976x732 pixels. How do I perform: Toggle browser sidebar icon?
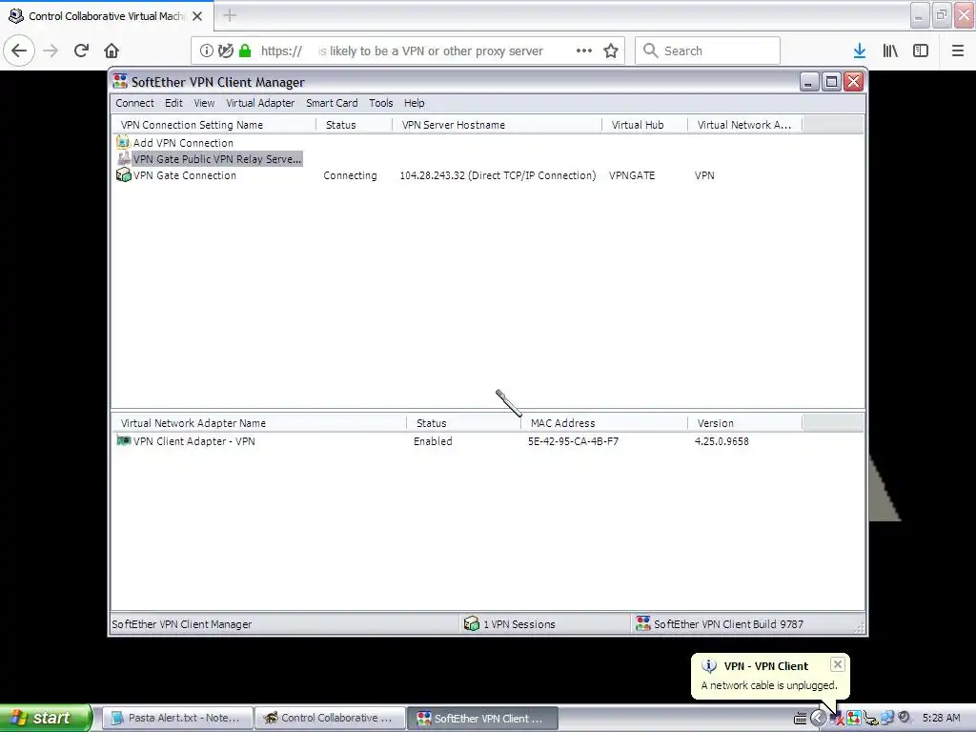point(921,51)
